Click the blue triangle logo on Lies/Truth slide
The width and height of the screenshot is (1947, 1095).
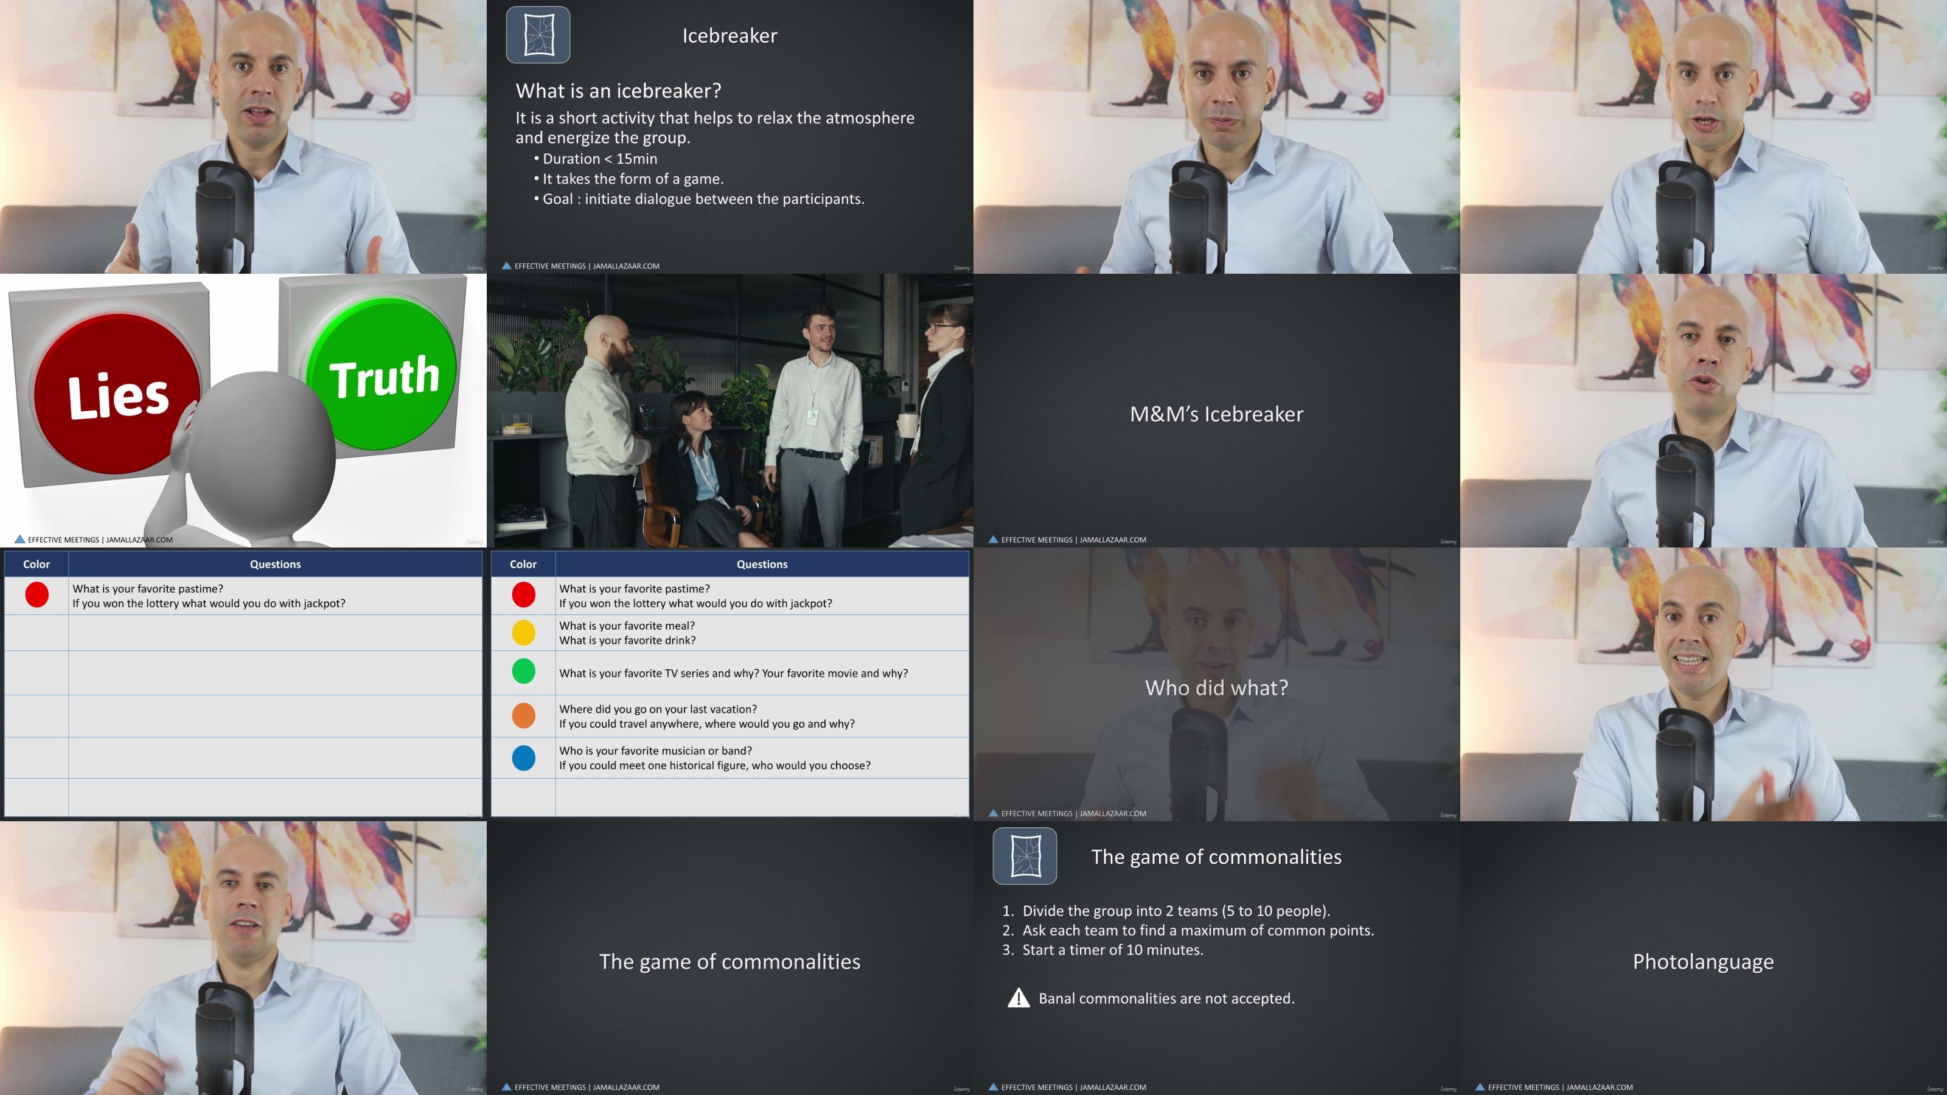(x=19, y=540)
